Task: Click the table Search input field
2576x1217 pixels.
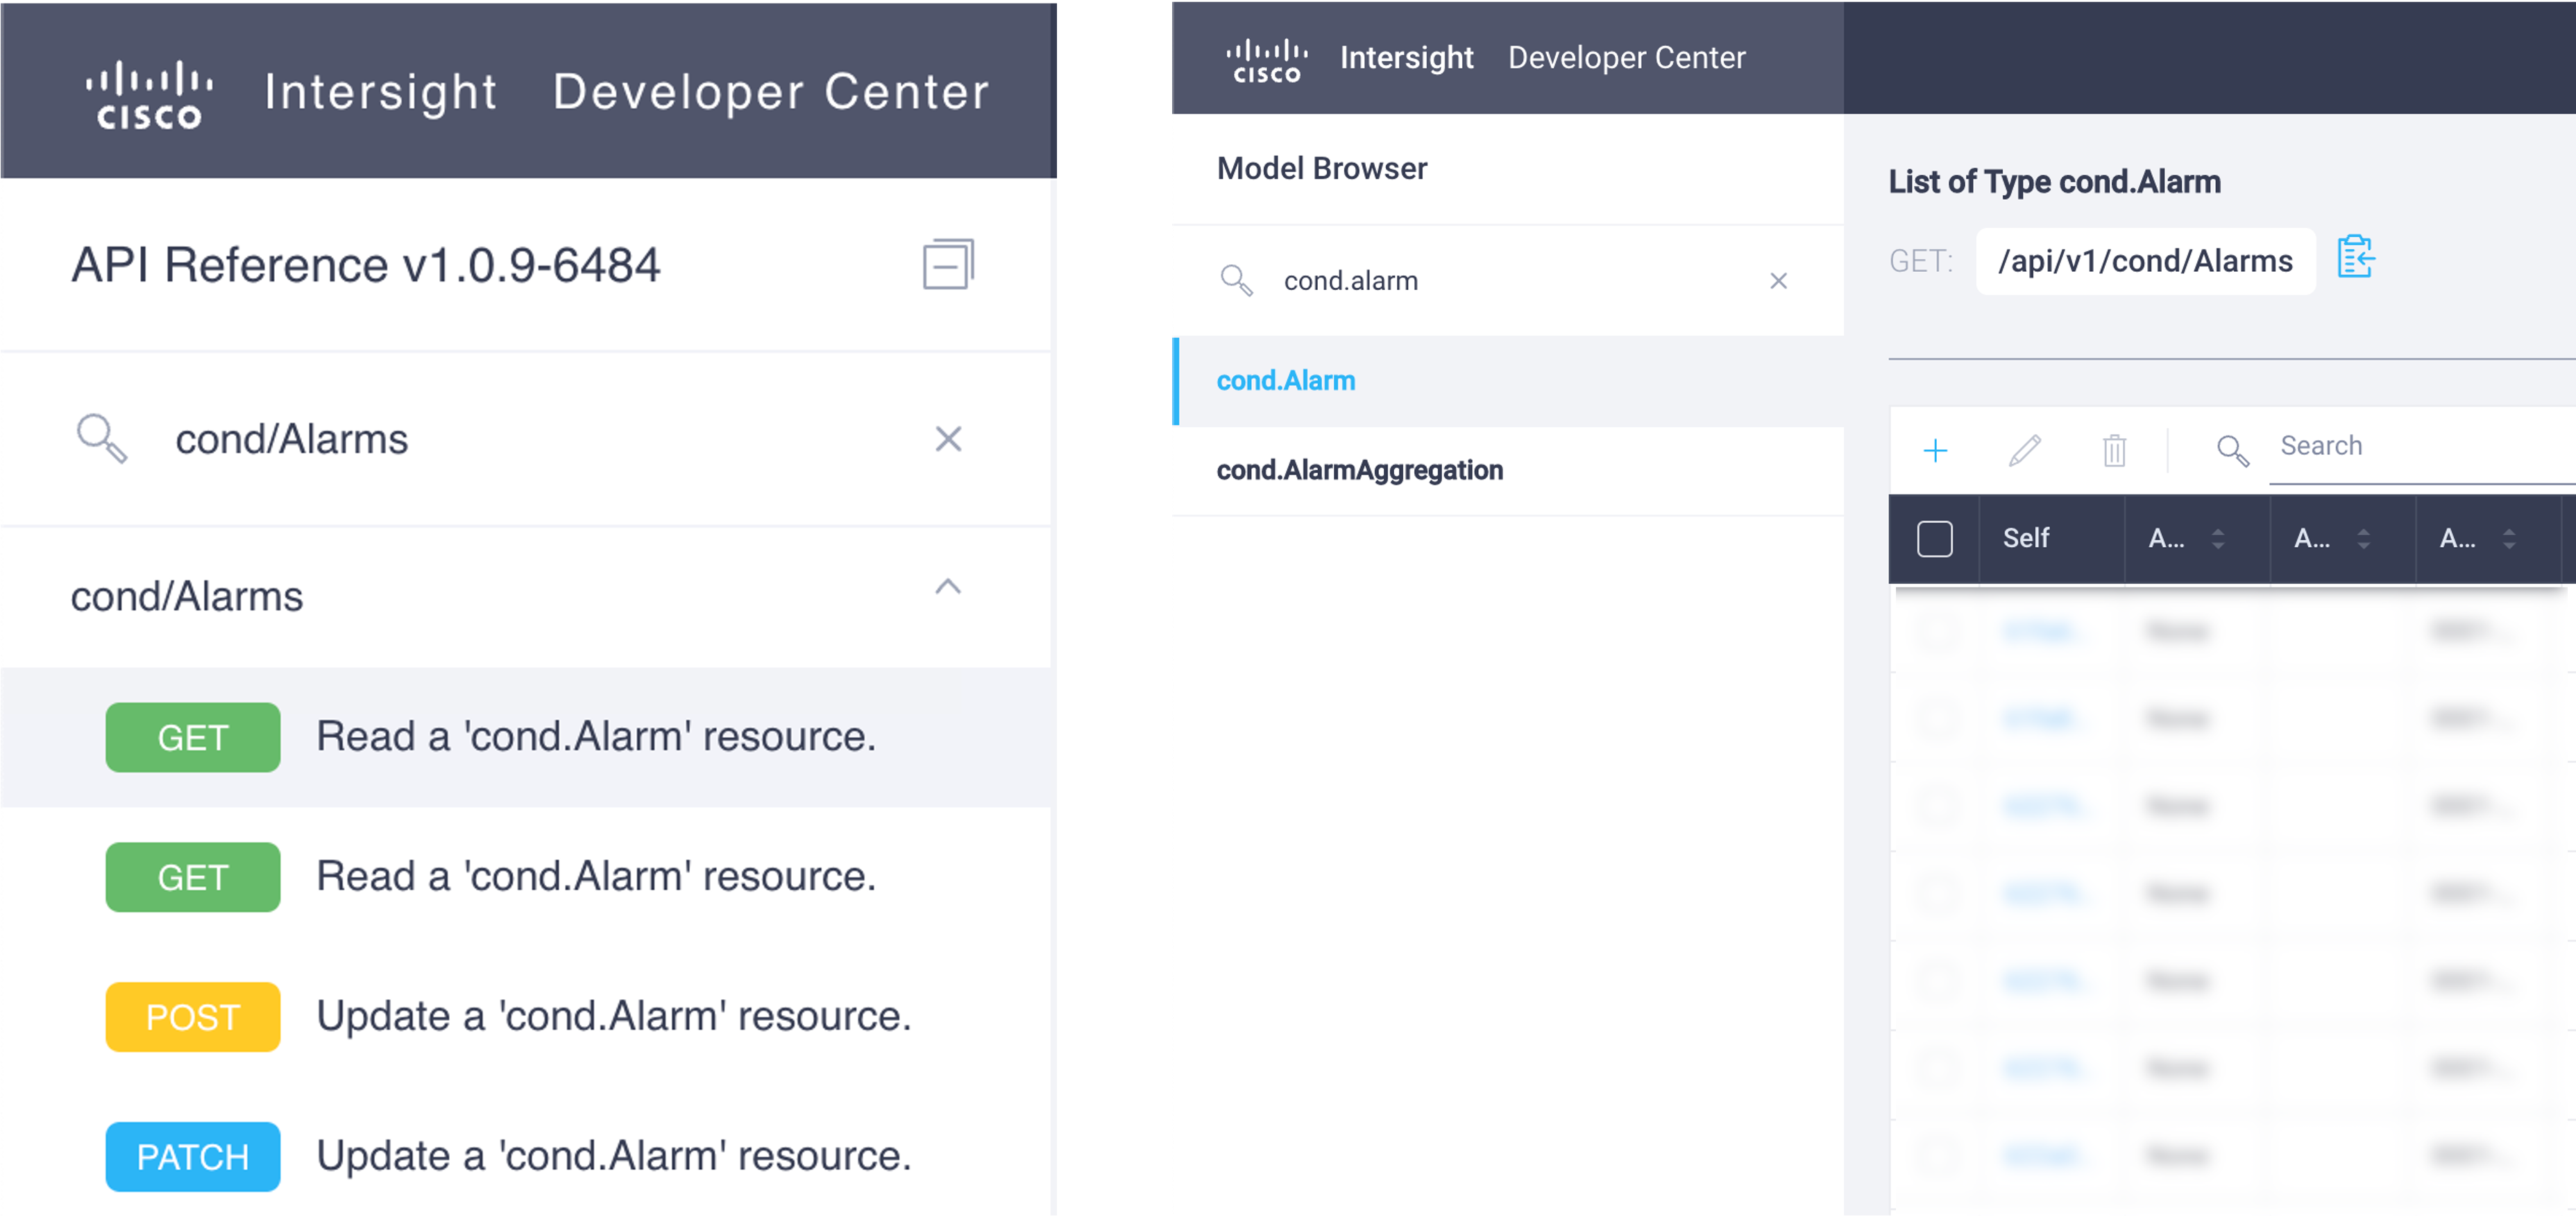Action: click(2420, 446)
